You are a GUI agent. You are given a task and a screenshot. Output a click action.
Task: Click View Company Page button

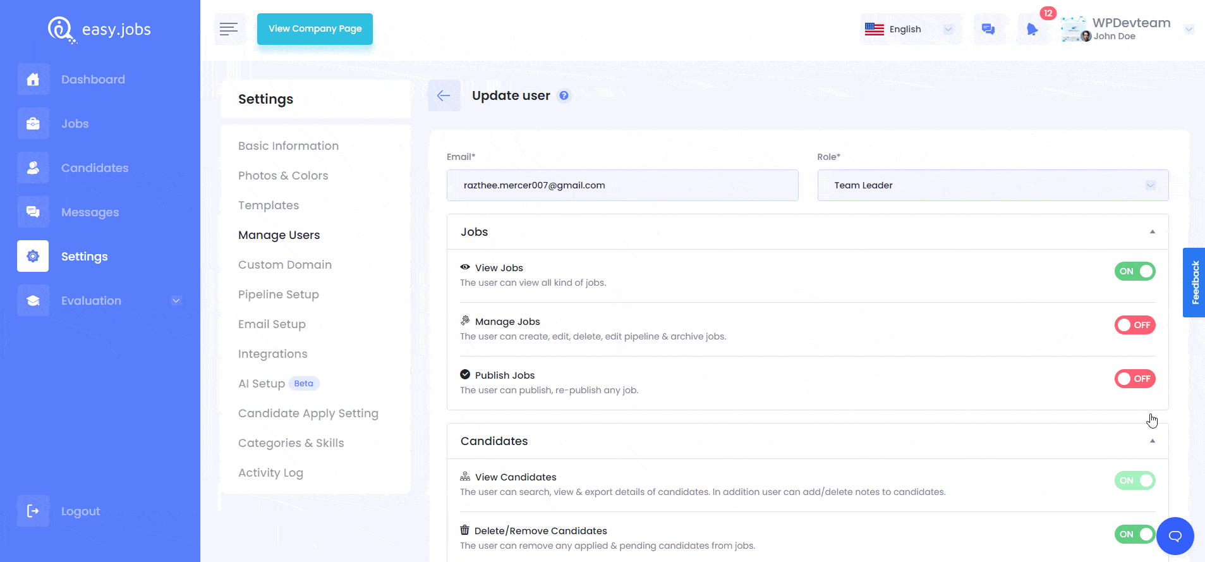pos(315,29)
